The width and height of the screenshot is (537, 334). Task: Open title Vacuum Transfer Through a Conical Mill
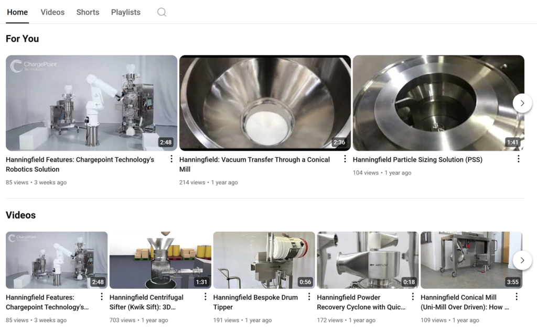tap(254, 164)
